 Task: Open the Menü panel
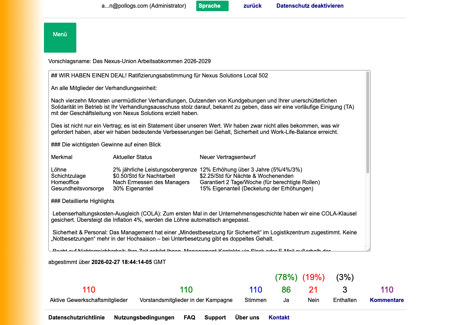60,37
